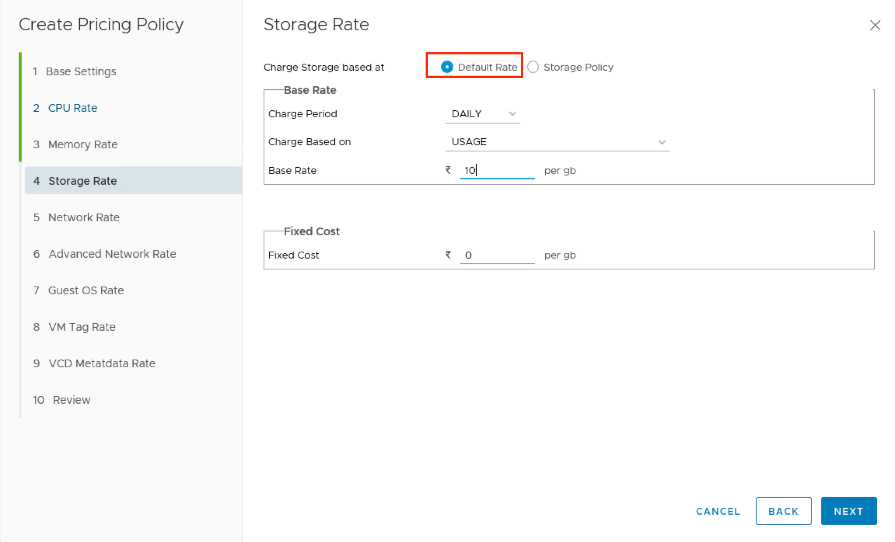
Task: Click the Fixed Cost input field
Action: (496, 255)
